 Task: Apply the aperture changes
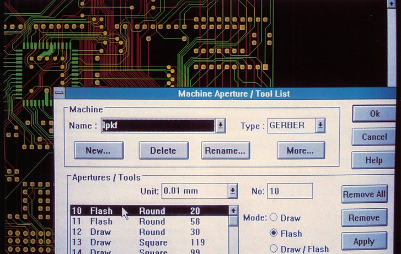pos(364,241)
